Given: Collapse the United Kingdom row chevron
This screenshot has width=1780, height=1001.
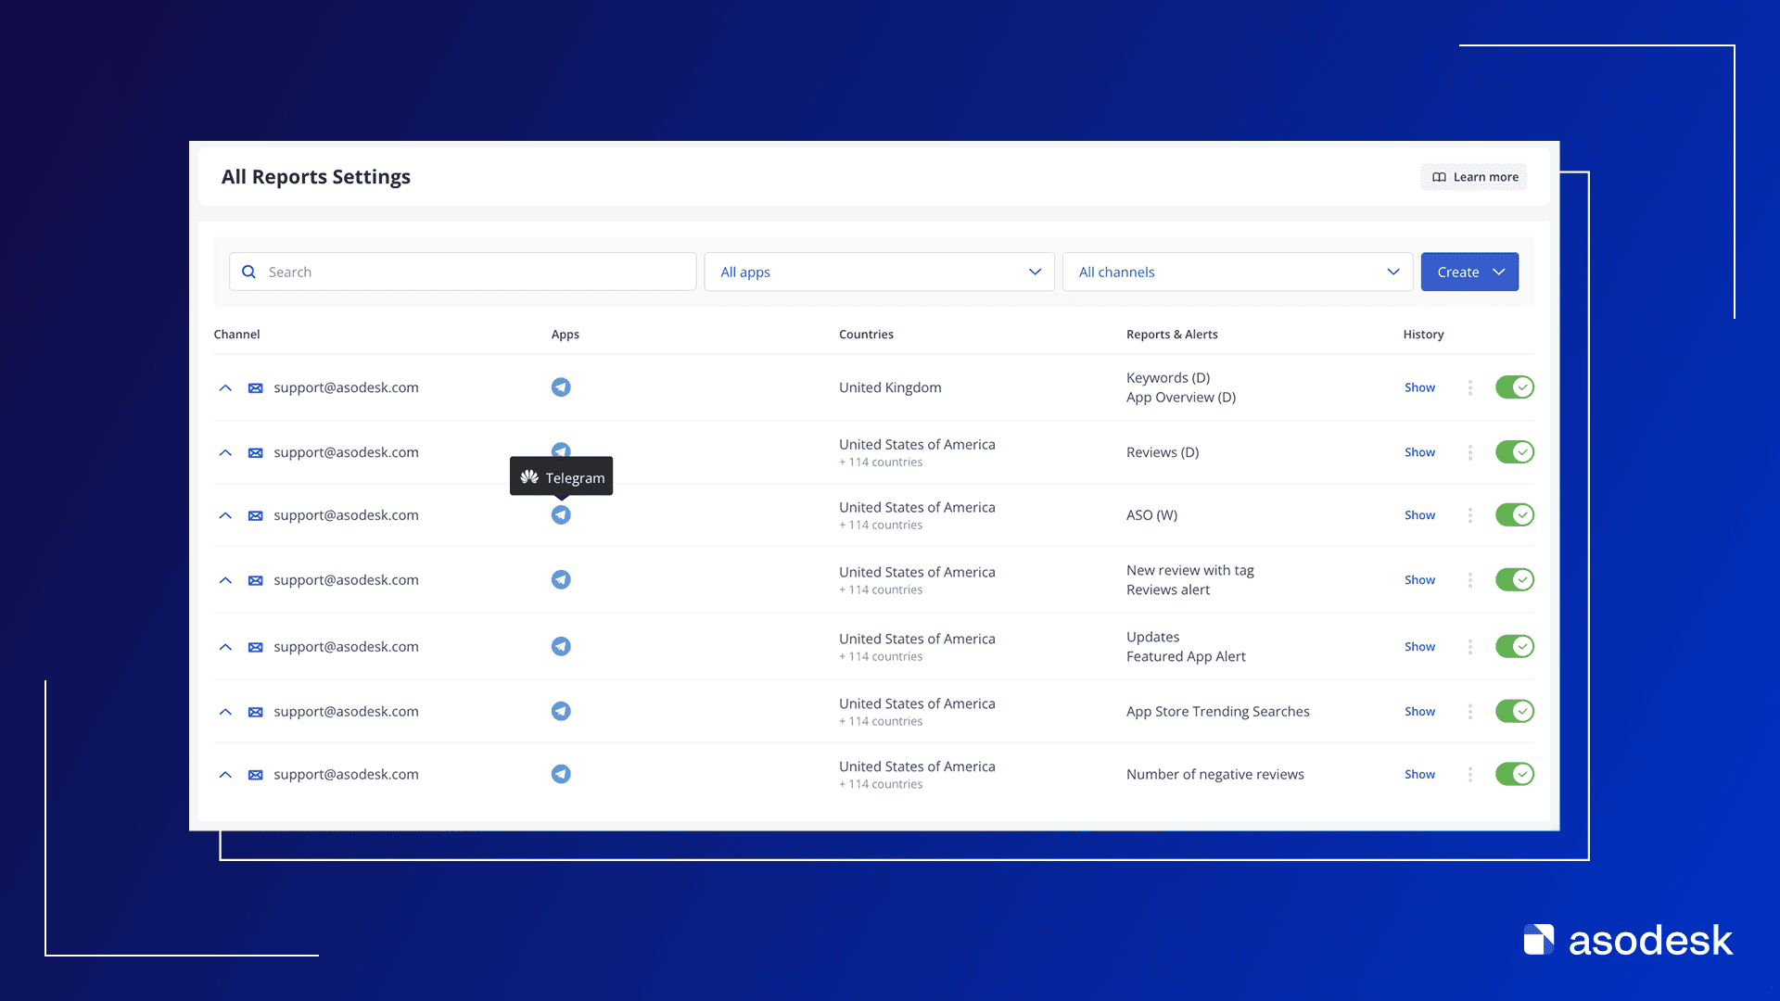Looking at the screenshot, I should pos(225,387).
